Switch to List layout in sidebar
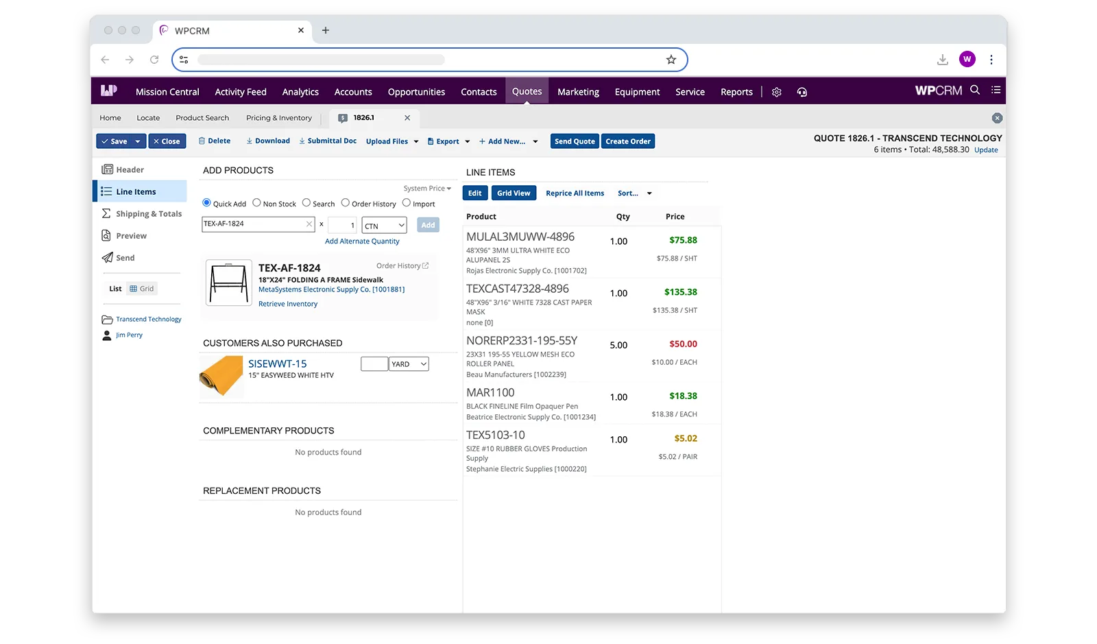This screenshot has height=644, width=1097. [115, 289]
